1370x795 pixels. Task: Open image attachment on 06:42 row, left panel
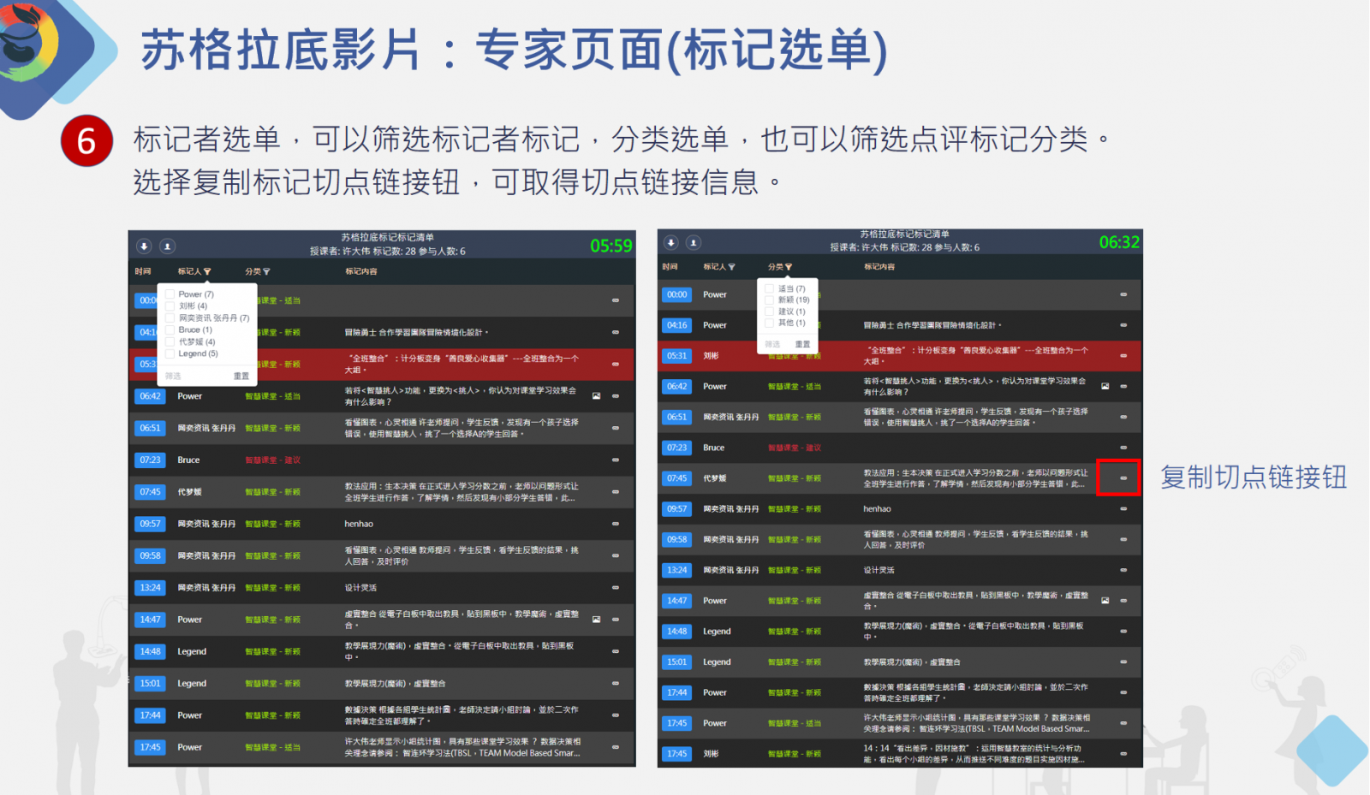point(597,396)
